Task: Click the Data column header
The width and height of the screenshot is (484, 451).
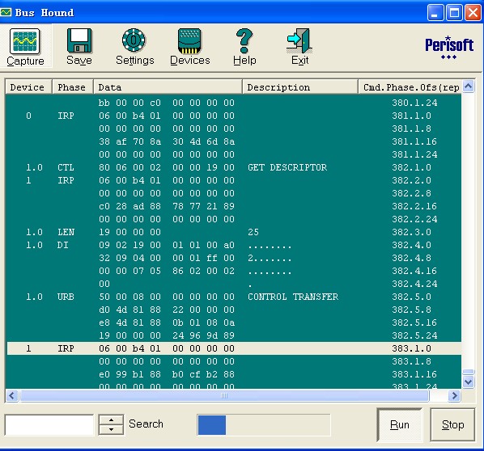Action: click(x=168, y=87)
